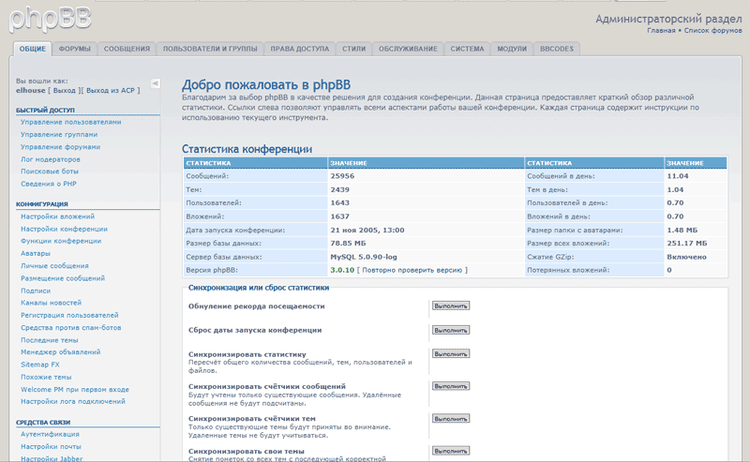Click the Включено GZip value
750x462 pixels.
pos(686,257)
